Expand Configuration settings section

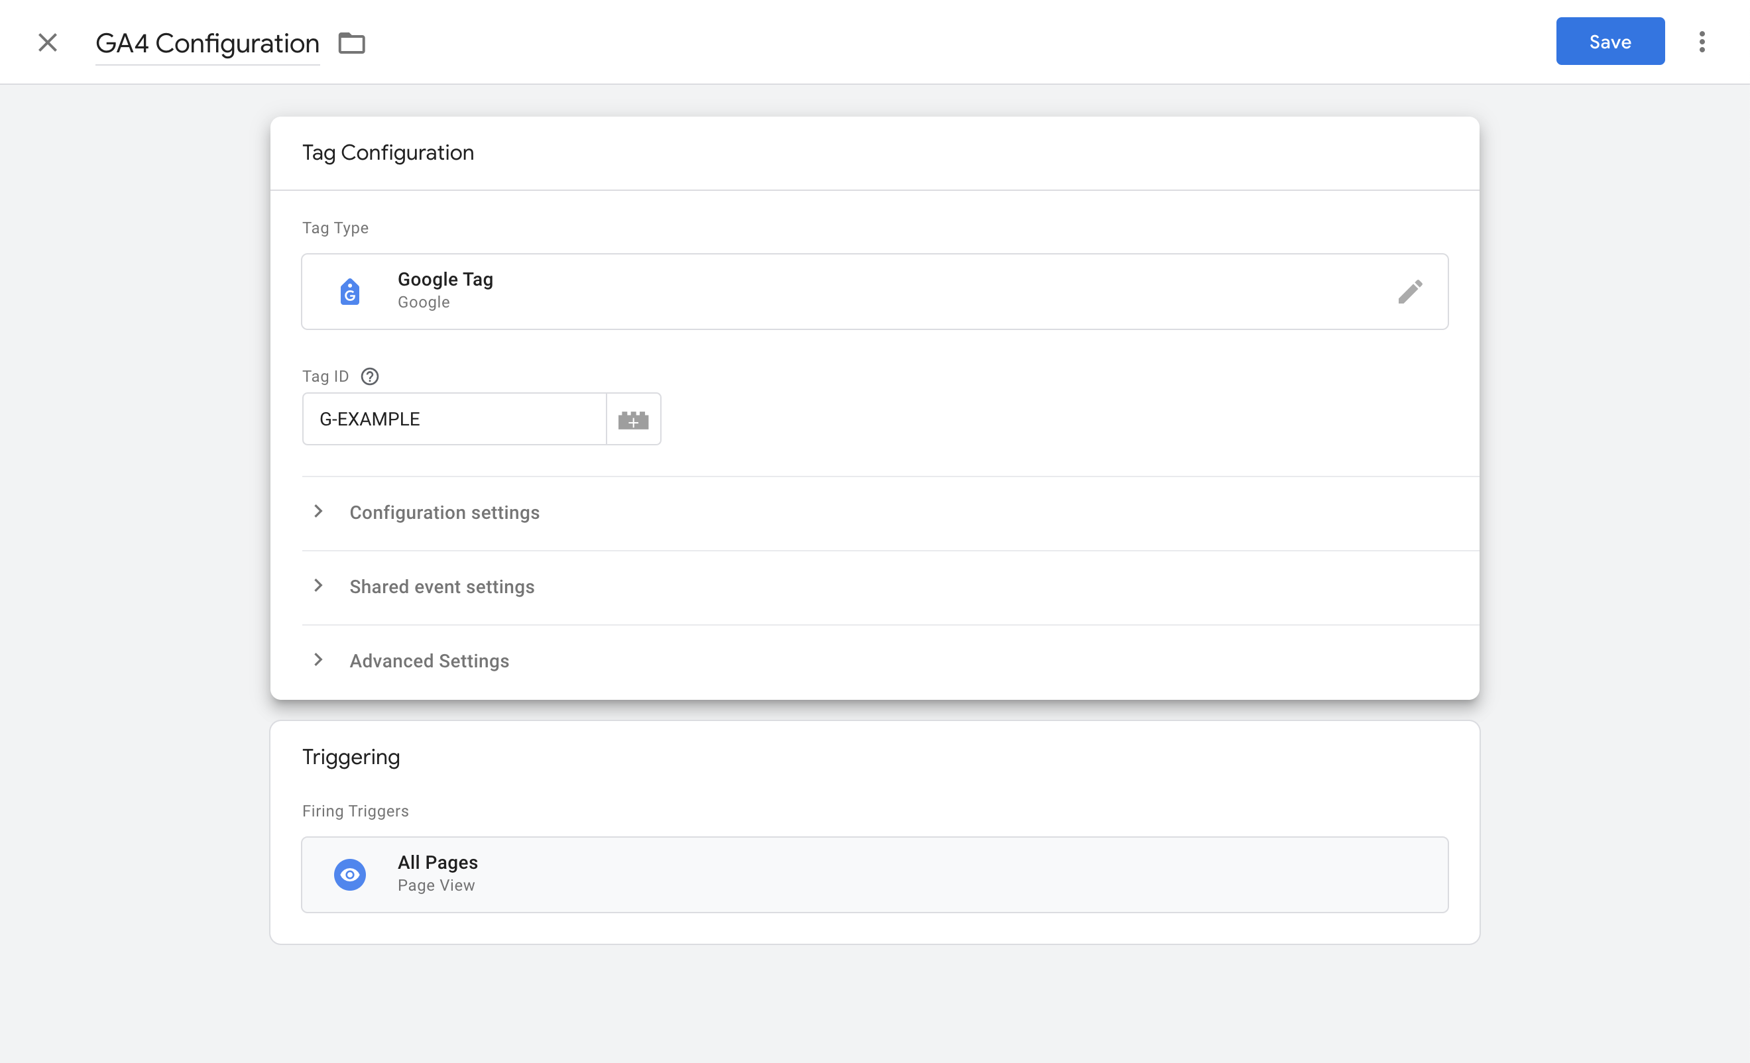tap(891, 513)
